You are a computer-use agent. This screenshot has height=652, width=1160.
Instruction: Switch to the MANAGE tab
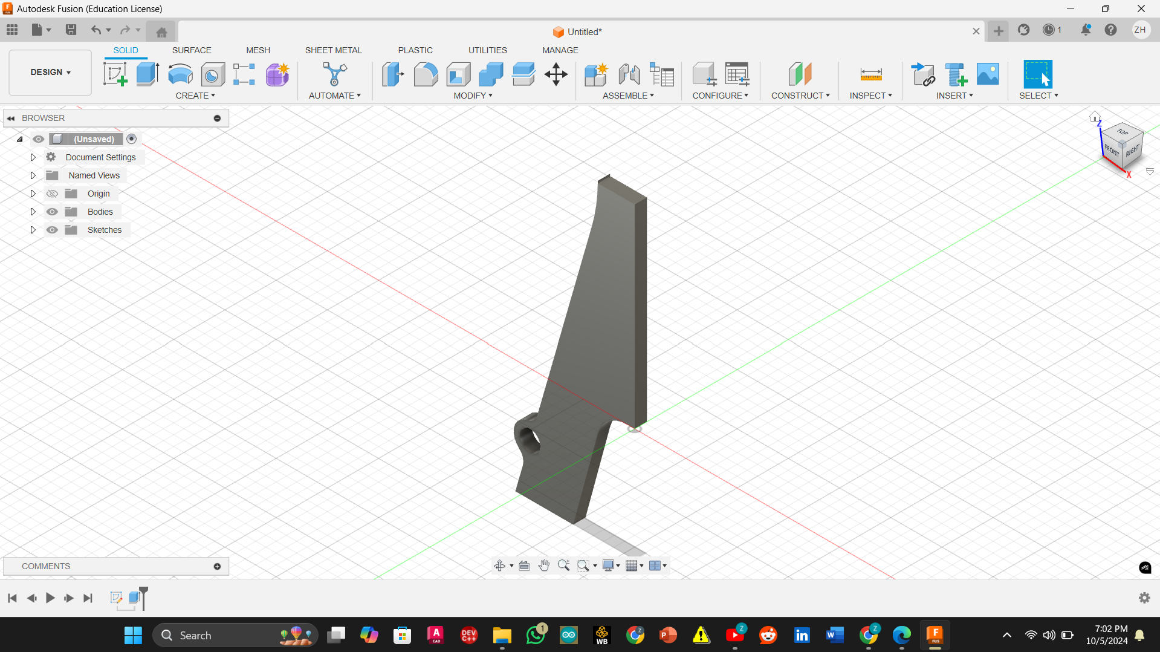click(560, 50)
